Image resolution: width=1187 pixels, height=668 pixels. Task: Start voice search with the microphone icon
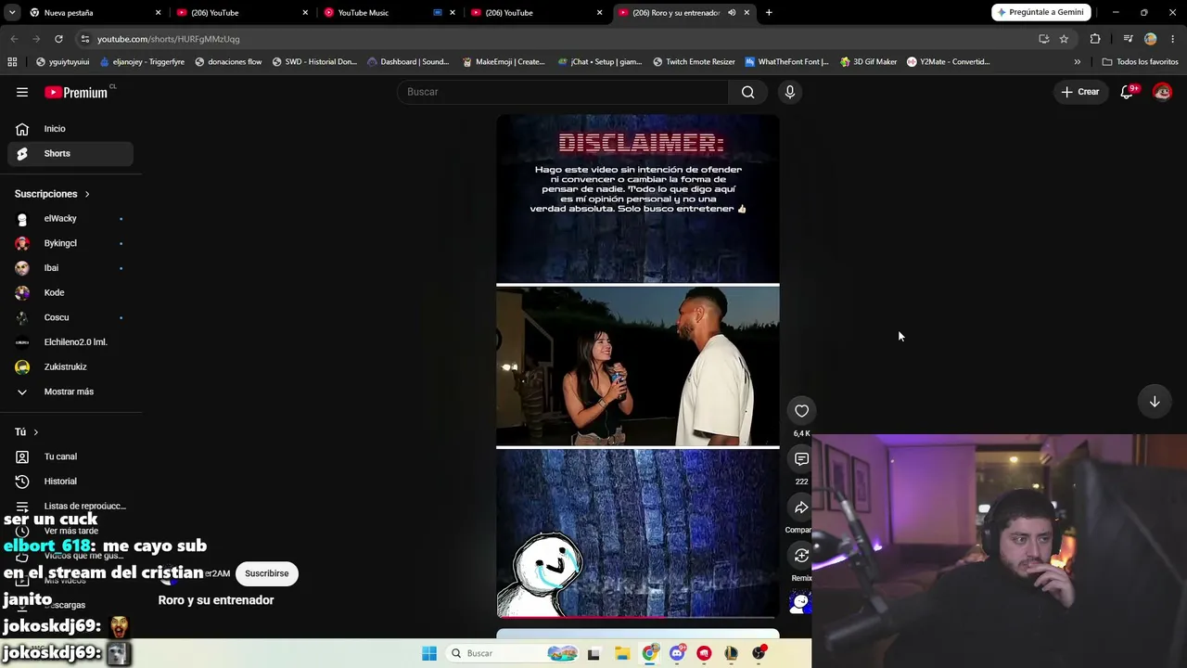(x=790, y=92)
